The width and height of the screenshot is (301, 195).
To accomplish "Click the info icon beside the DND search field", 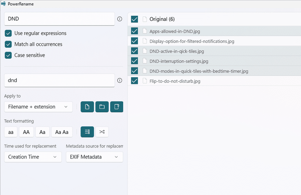I will pos(119,19).
